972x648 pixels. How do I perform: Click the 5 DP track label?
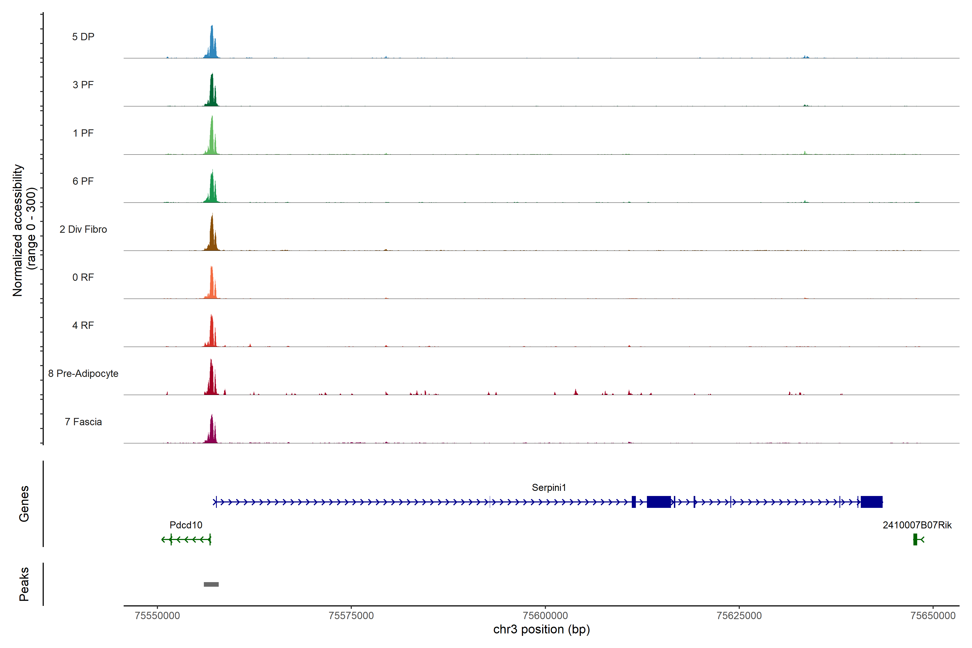coord(83,37)
